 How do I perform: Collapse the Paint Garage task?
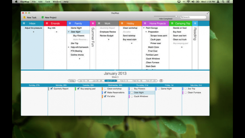144,28
